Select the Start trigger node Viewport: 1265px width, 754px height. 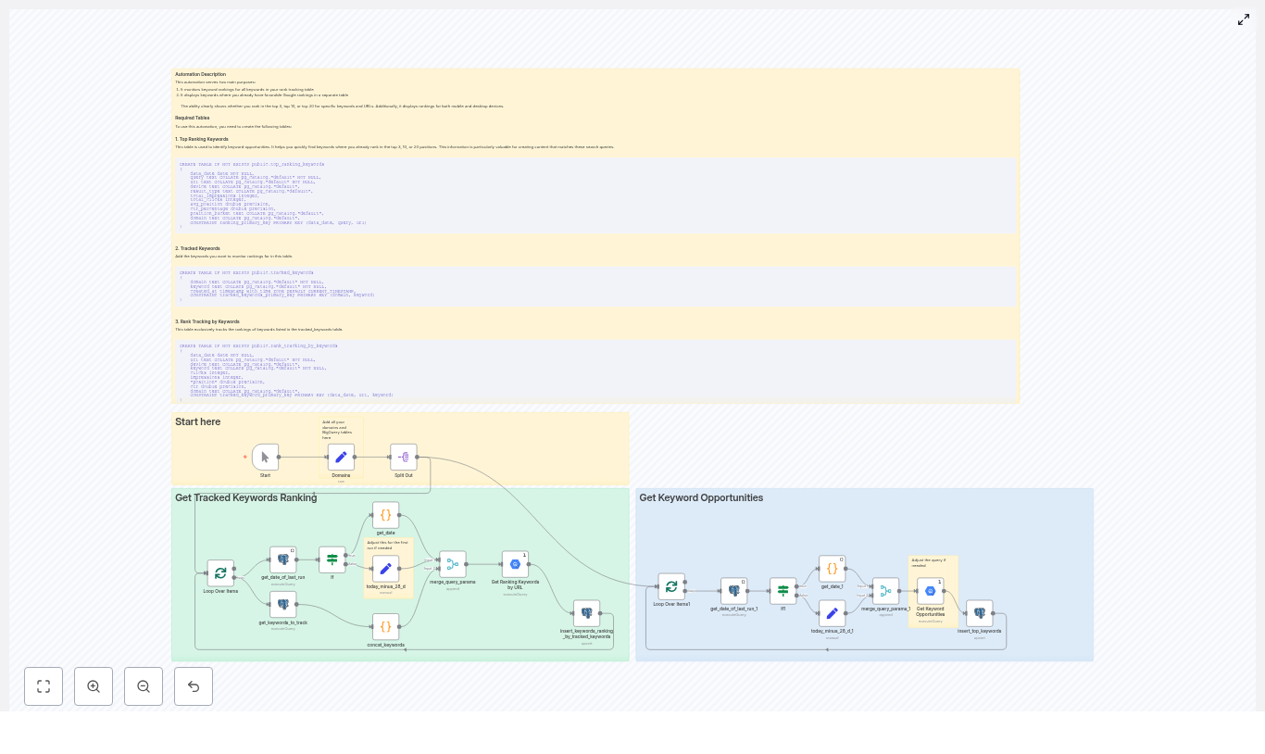point(266,457)
